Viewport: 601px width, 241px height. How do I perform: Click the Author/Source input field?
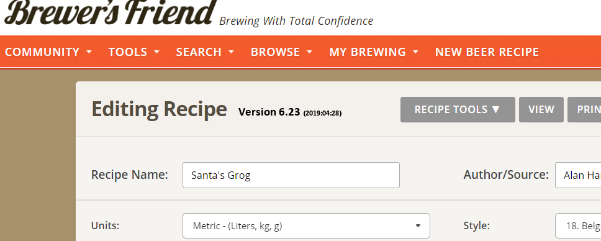[578, 175]
